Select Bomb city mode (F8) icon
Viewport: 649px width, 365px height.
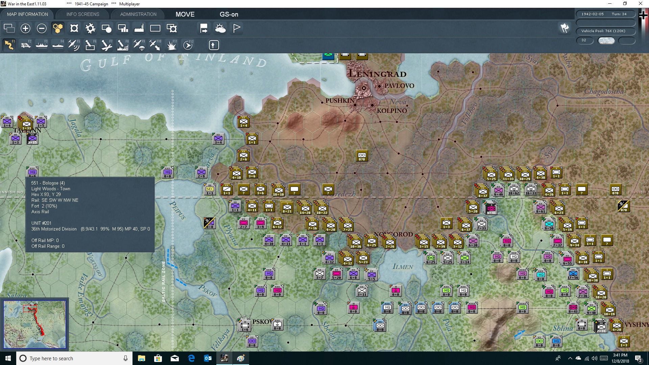tap(123, 45)
